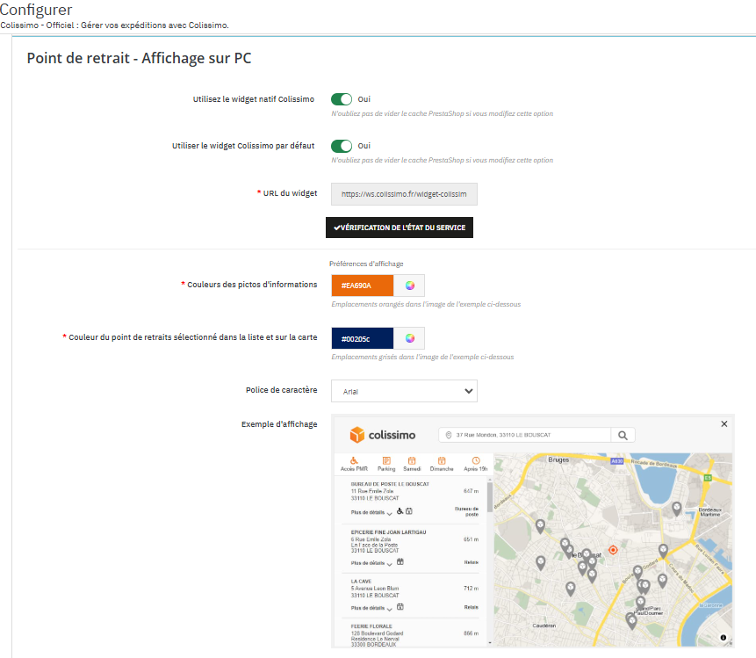756x658 pixels.
Task: Click the 'Préférences d'affichage' text
Action: tap(366, 264)
